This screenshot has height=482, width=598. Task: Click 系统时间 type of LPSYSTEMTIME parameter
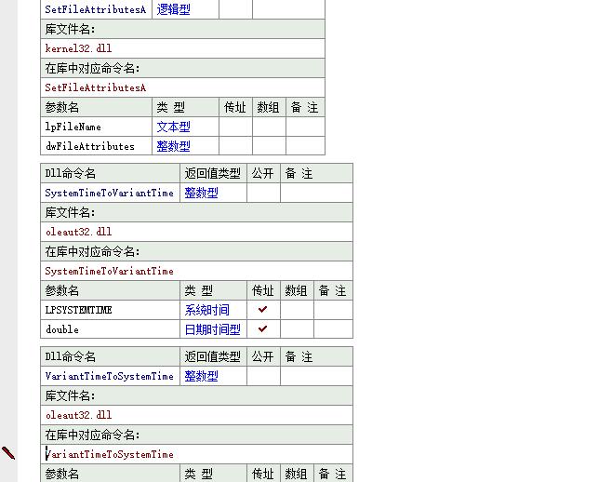coord(206,310)
